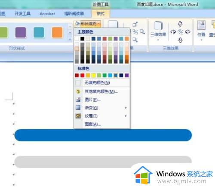The height and width of the screenshot is (187, 215).
Task: Nudge shadow up icon in shadow group
Action: 135,24
